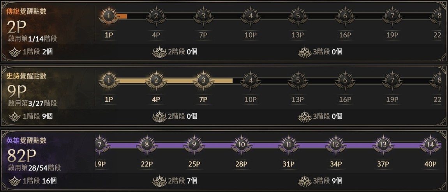
Task: Click stage 3 node in the Epic (史詩) track
Action: (203, 80)
